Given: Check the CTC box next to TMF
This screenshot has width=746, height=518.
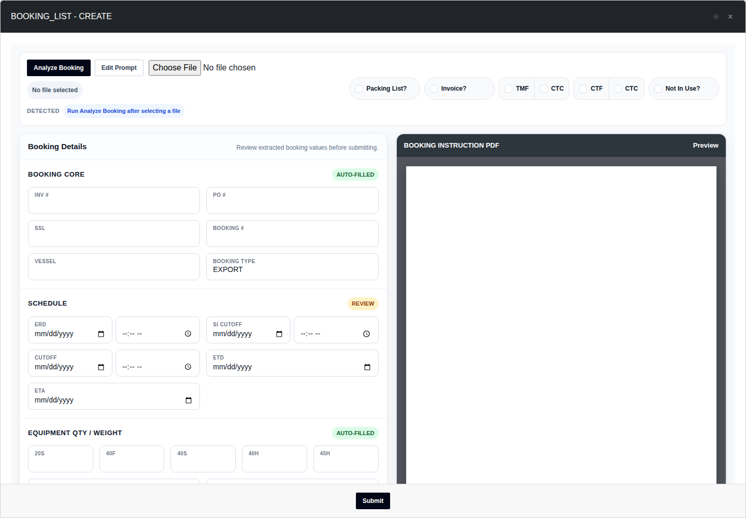Looking at the screenshot, I should (544, 89).
